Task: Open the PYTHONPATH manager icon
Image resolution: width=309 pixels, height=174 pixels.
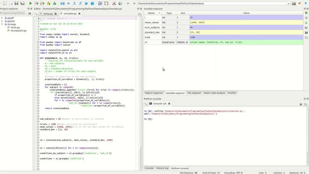Action: 120,3
